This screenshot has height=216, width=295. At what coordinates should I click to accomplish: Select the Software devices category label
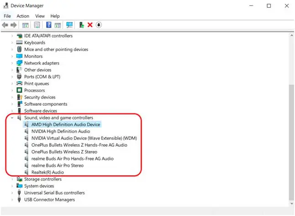(x=41, y=111)
